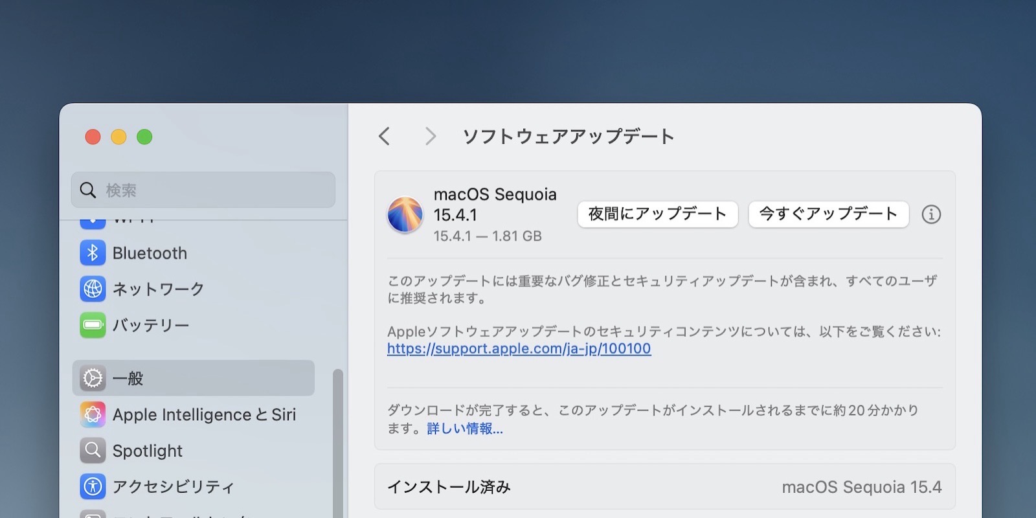
Task: Open the ネットワーク settings icon
Action: click(x=93, y=289)
